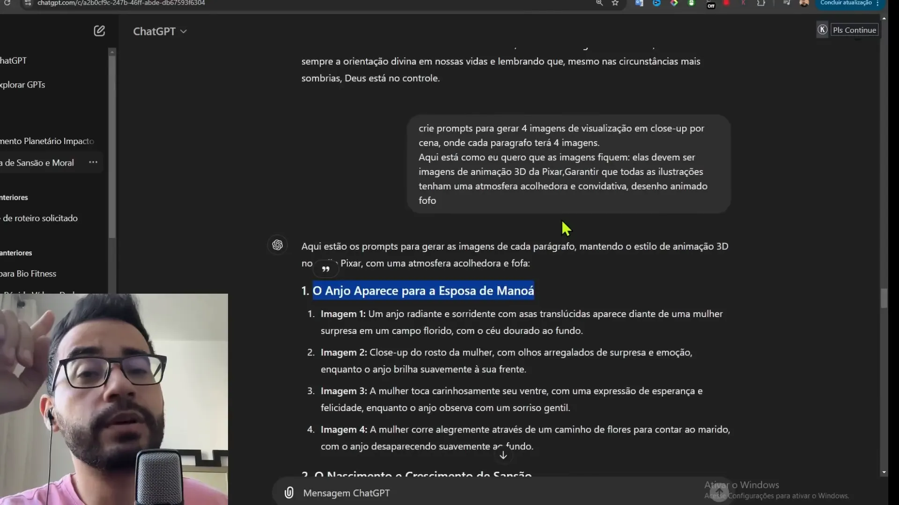Click the red extension icon
The image size is (899, 505).
[x=726, y=3]
